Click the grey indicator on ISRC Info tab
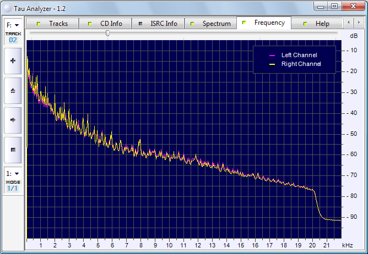368x254 pixels. click(140, 24)
